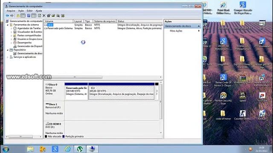Click the Refresh page icon in the toolbar

coord(40,16)
